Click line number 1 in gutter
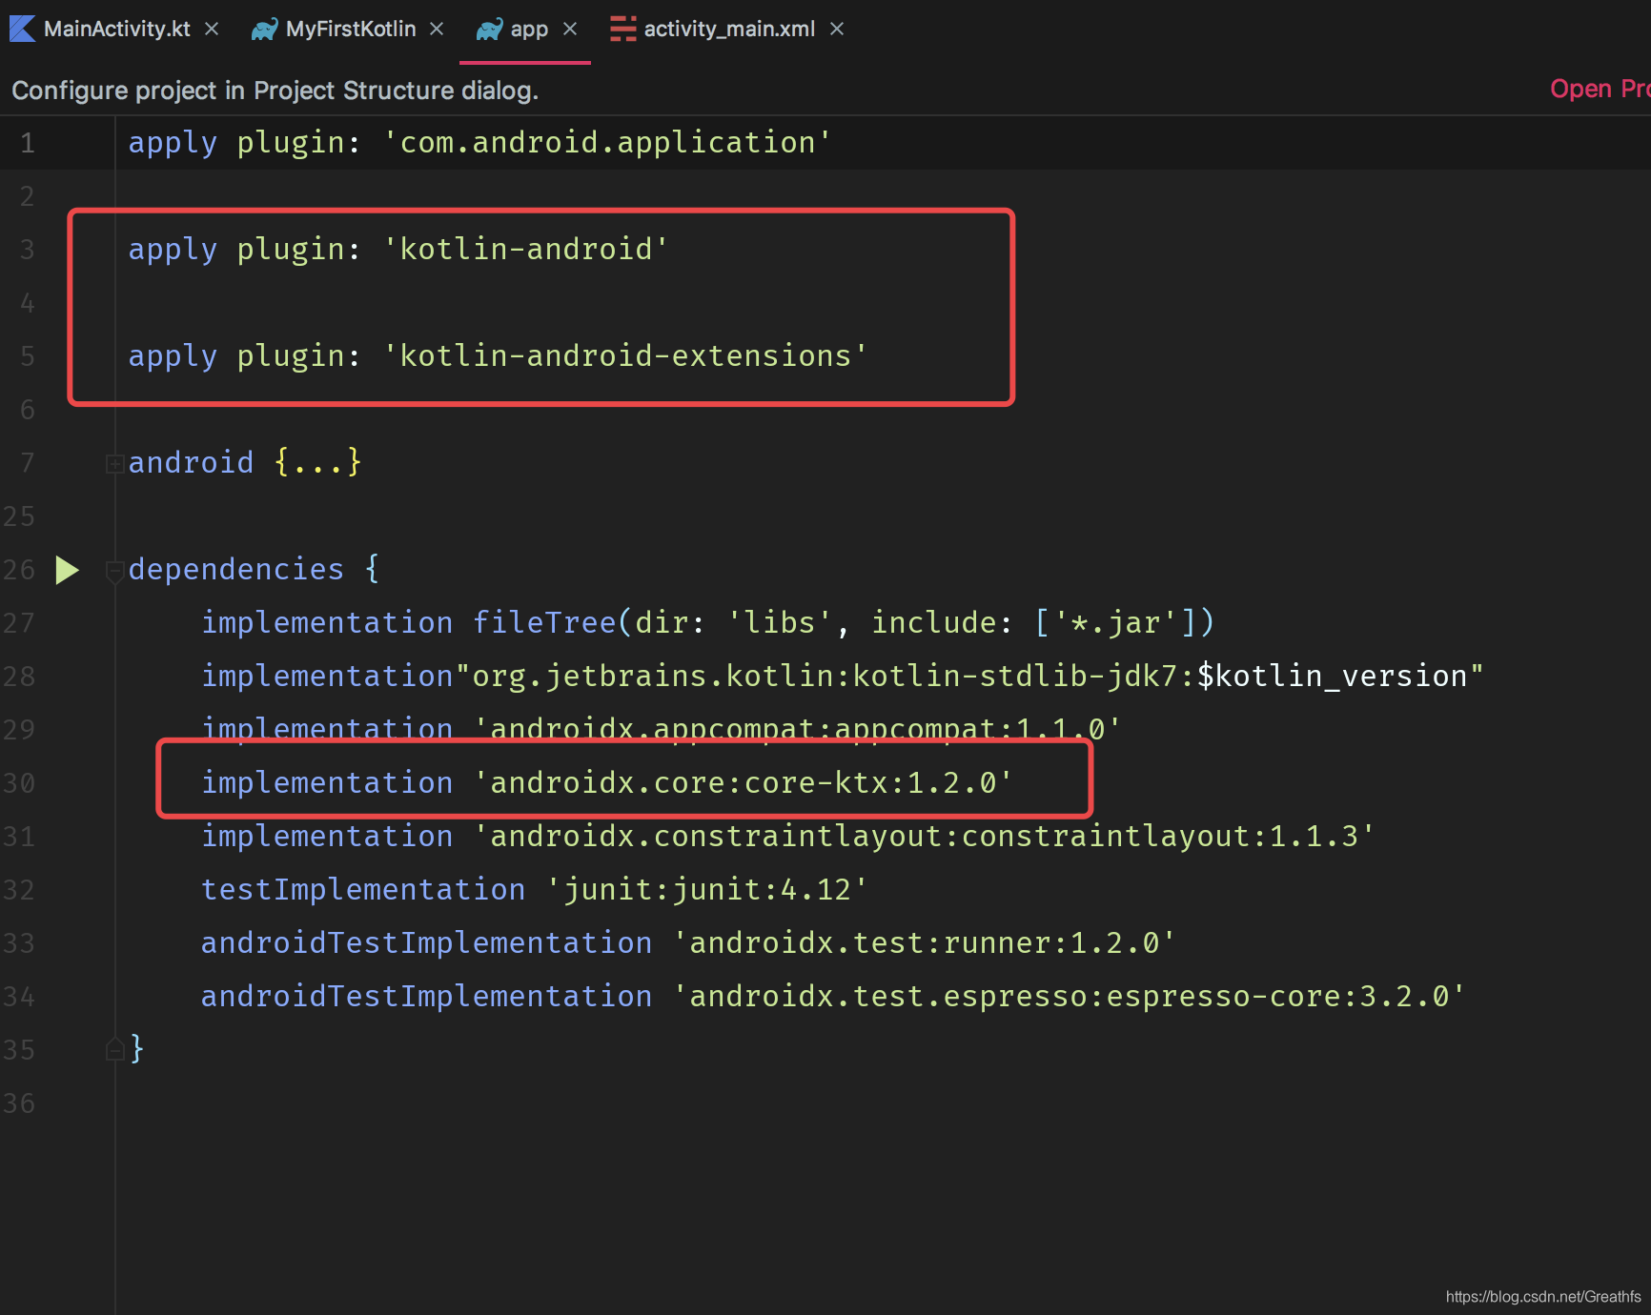1651x1315 pixels. pyautogui.click(x=28, y=143)
